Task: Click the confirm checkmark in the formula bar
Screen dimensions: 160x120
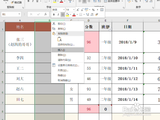Action: (38, 14)
